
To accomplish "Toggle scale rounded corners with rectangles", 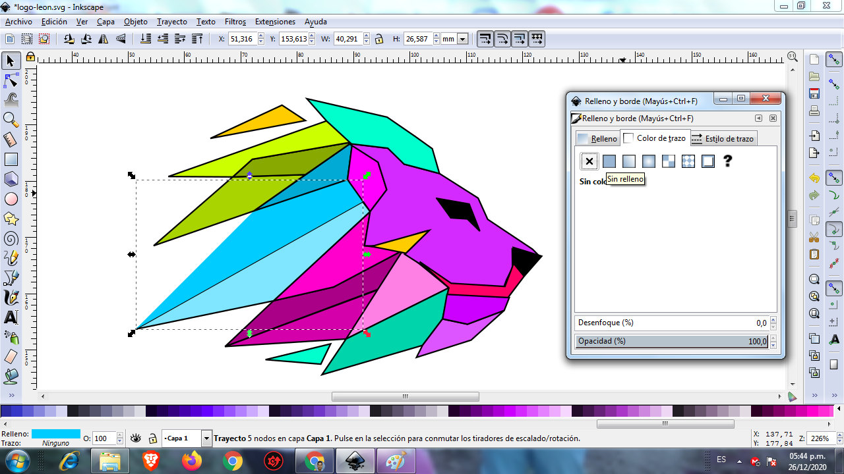I will pos(502,39).
